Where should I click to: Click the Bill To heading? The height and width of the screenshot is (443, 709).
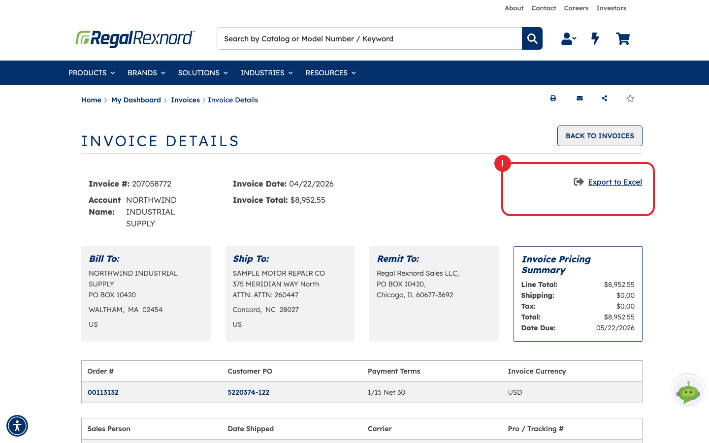click(104, 259)
